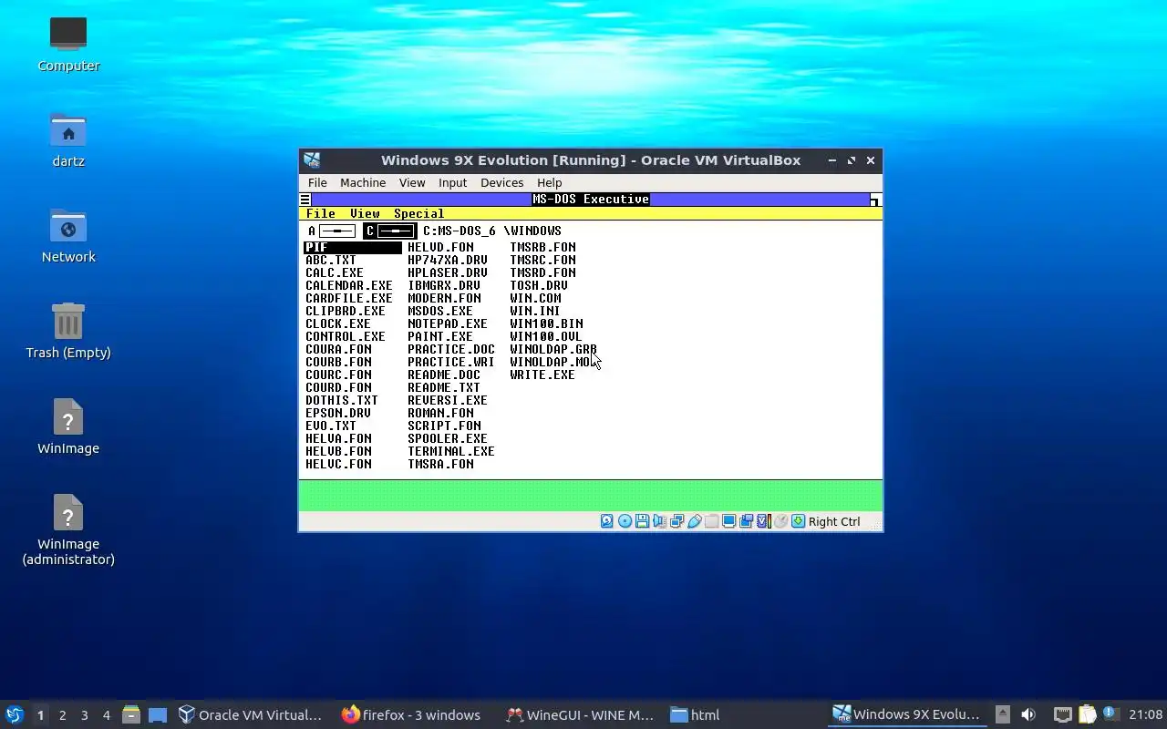Click the file manager icon in taskbar
Image resolution: width=1167 pixels, height=729 pixels.
(x=130, y=714)
